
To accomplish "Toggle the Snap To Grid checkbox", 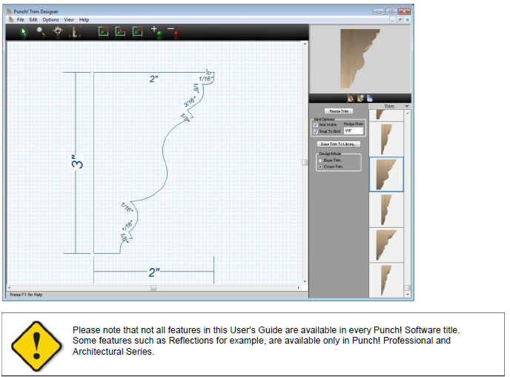I will point(316,131).
